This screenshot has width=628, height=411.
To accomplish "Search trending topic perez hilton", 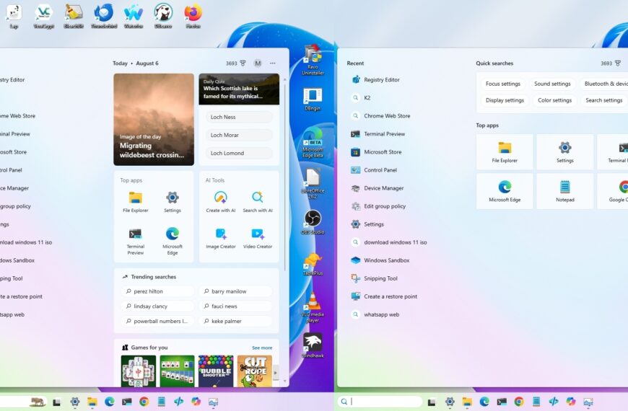I will pyautogui.click(x=157, y=291).
